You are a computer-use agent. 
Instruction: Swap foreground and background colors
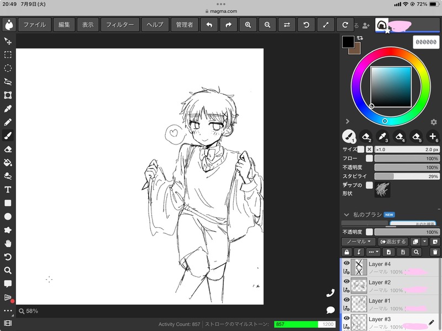360,38
